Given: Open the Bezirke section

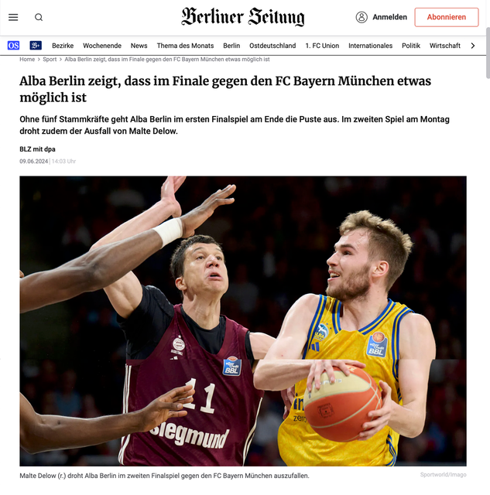Looking at the screenshot, I should pyautogui.click(x=63, y=46).
